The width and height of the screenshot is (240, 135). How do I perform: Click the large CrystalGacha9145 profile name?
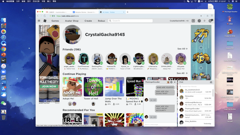[105, 35]
